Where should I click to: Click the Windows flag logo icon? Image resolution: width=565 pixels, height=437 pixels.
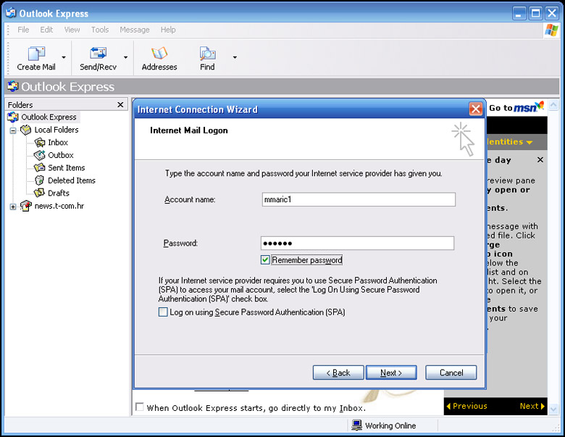(551, 30)
